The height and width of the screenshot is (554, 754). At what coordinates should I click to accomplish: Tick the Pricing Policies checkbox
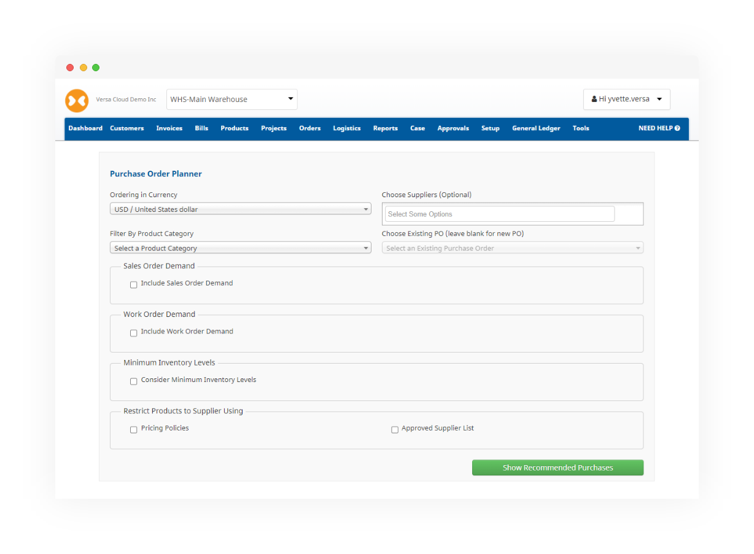click(134, 430)
